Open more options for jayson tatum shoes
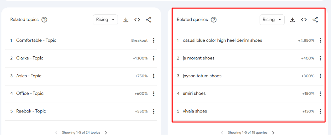Screen dimensions: 331x135 (x=320, y=76)
